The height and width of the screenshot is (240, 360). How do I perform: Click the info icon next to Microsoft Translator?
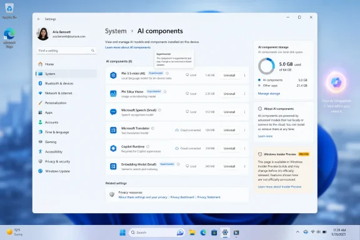click(152, 128)
